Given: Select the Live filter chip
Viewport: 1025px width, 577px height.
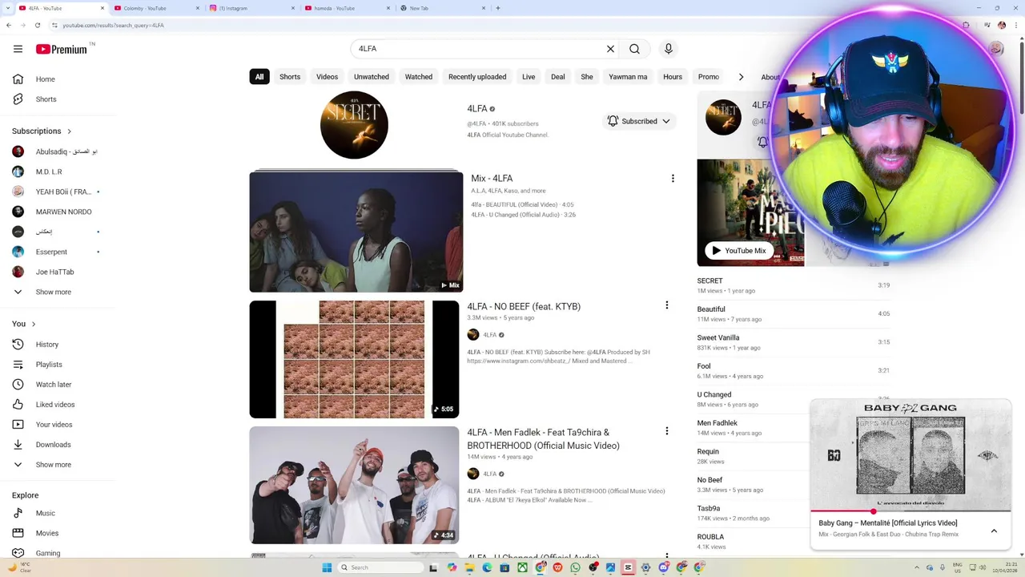Looking at the screenshot, I should tap(529, 77).
